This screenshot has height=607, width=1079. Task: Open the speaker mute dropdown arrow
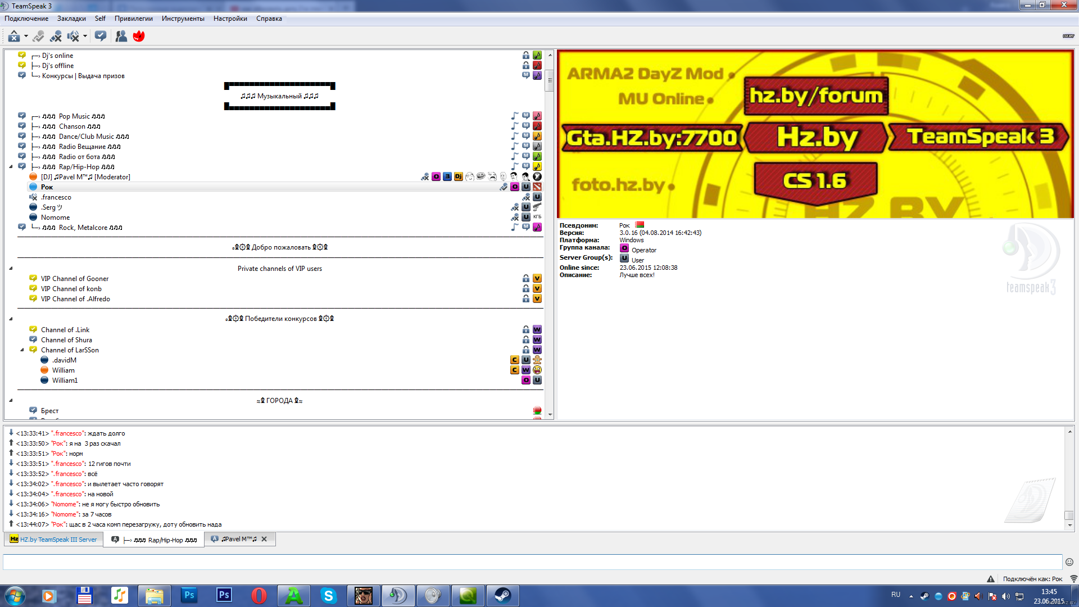click(x=85, y=37)
